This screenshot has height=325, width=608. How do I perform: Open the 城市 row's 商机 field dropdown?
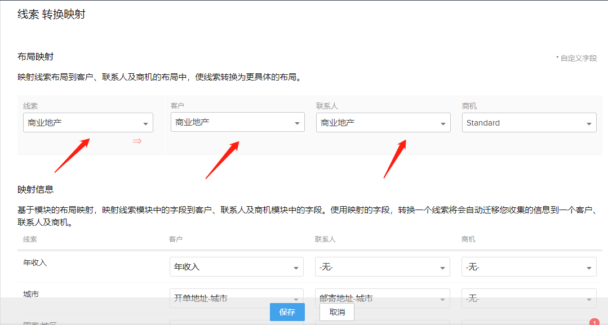coord(529,299)
